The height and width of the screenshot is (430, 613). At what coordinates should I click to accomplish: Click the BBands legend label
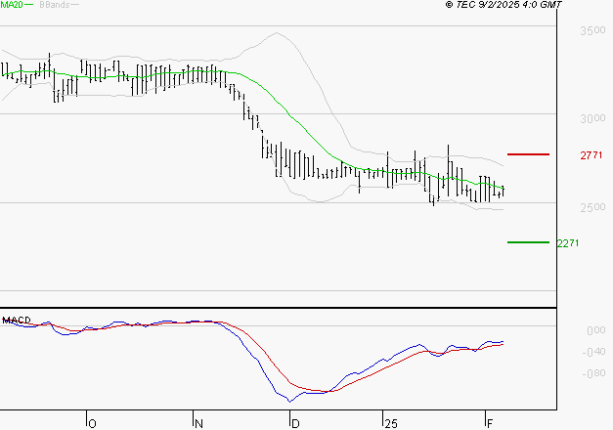tap(55, 5)
